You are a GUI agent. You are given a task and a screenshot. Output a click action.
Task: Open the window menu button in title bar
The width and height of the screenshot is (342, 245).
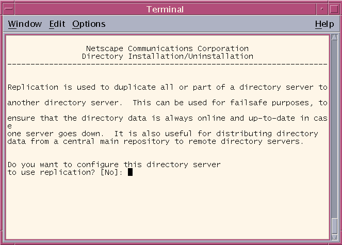click(x=8, y=9)
